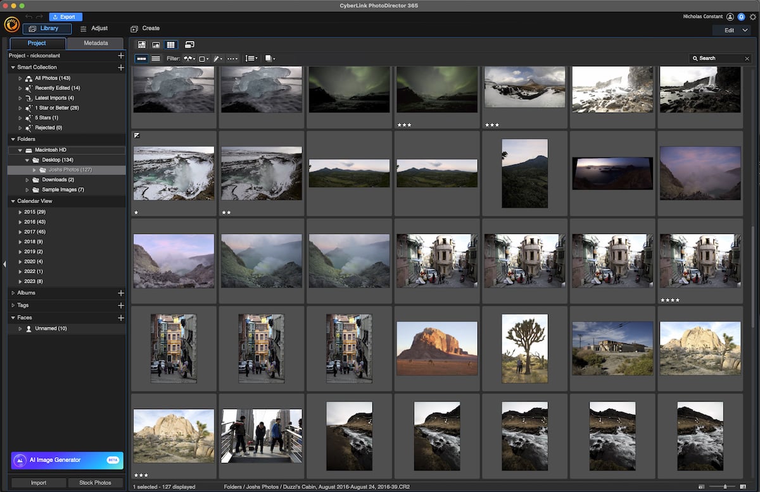Screen dimensions: 760x492
Task: Click the Export button
Action: [65, 17]
